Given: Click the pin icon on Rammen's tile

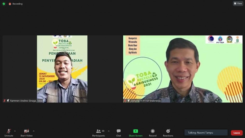Looking at the screenshot, I should 8,101.
